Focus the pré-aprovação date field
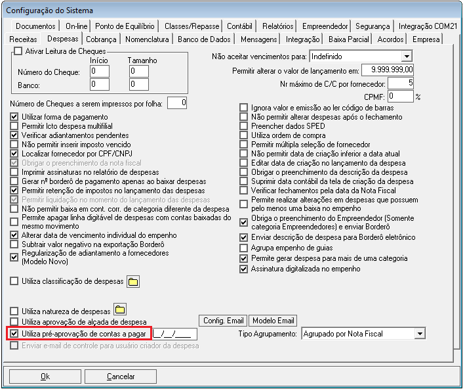The width and height of the screenshot is (463, 389). point(175,334)
